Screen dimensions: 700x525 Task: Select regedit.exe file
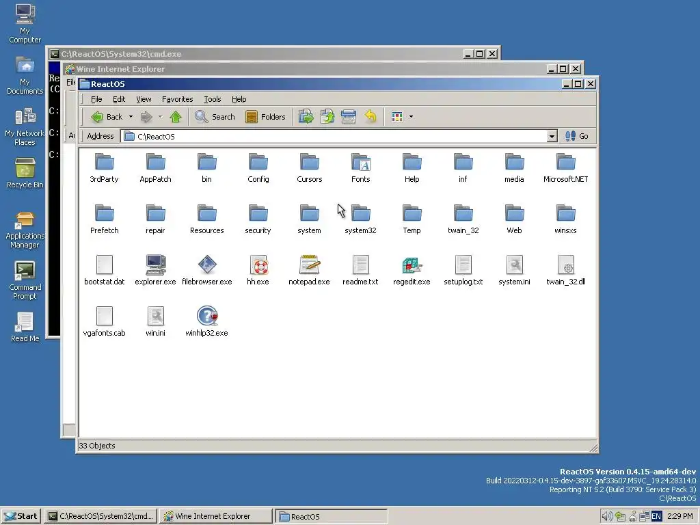(412, 270)
